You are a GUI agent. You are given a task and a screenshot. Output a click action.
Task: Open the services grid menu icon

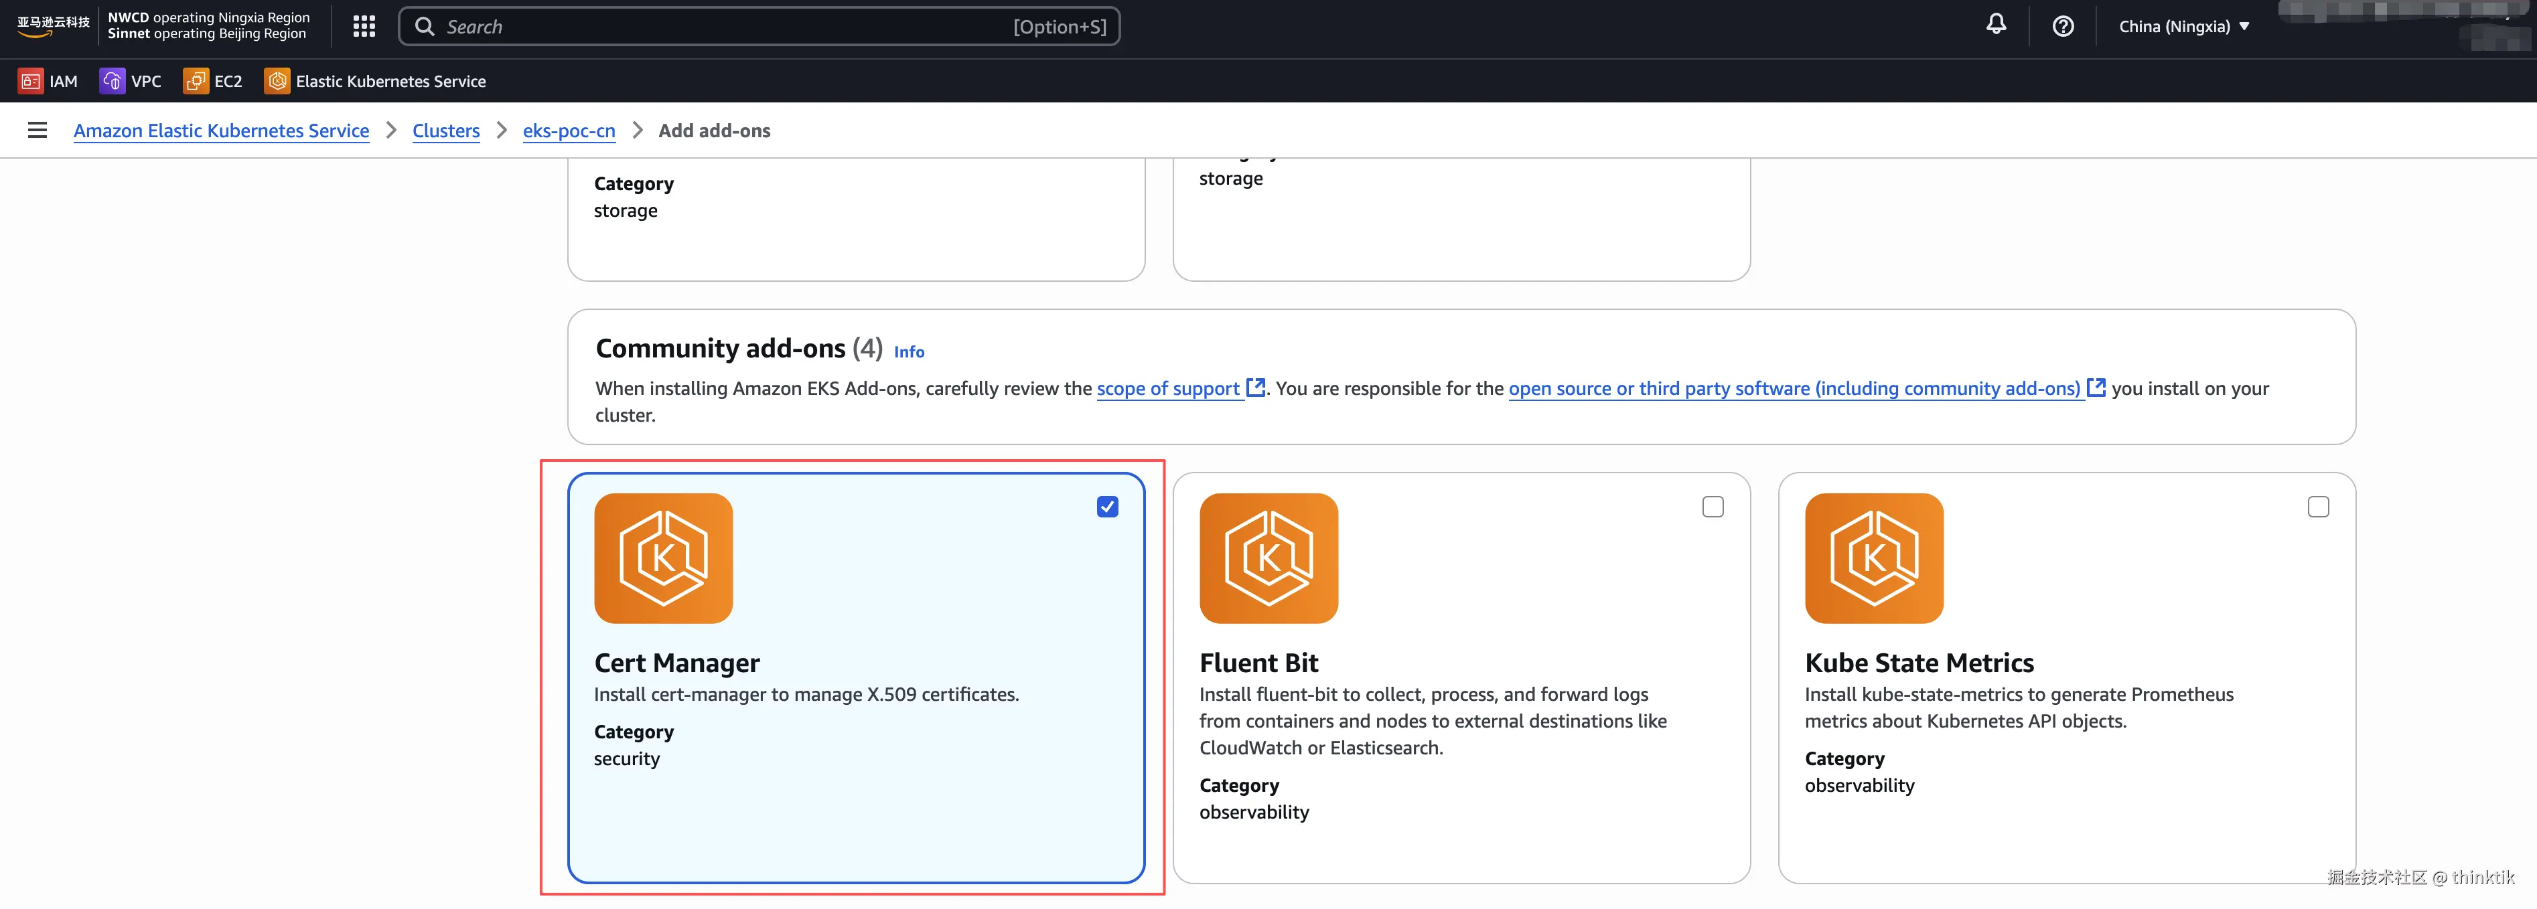coord(364,27)
